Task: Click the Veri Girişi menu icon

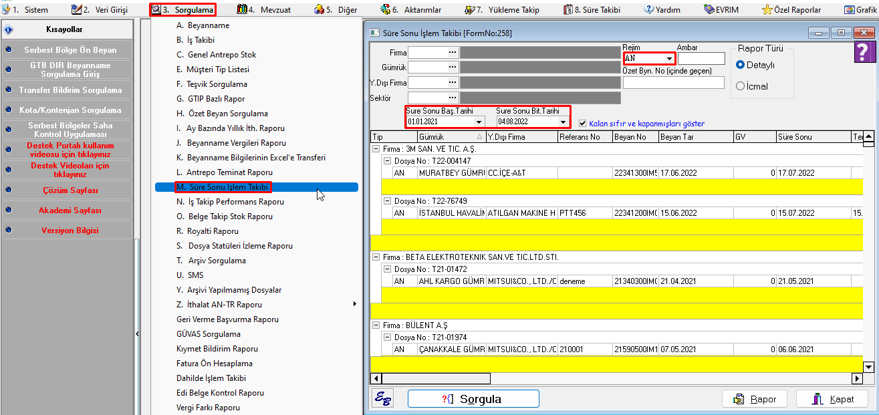Action: point(76,10)
